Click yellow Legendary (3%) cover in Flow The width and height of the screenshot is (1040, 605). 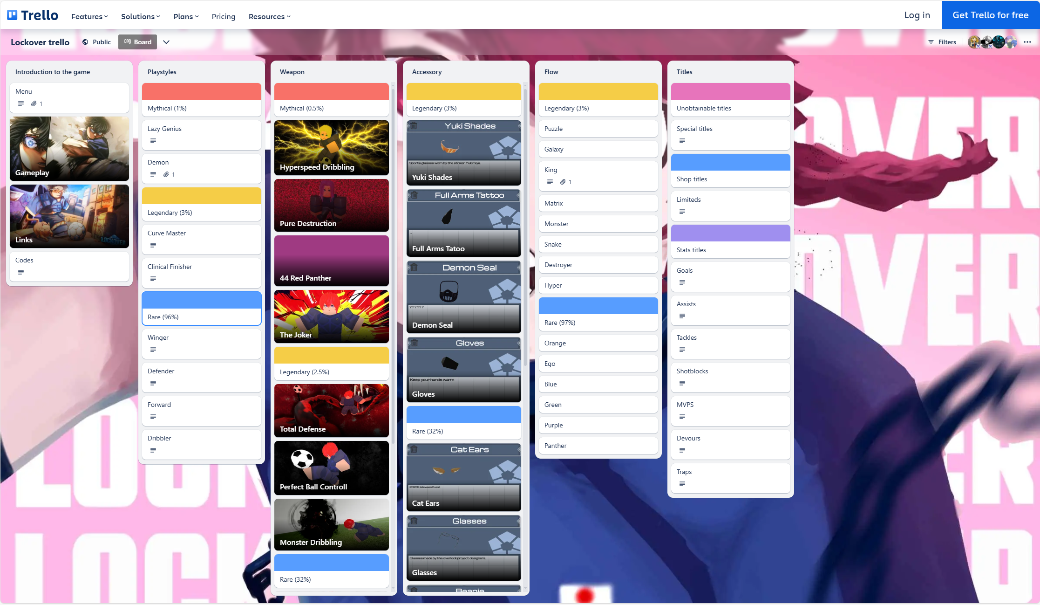tap(598, 91)
